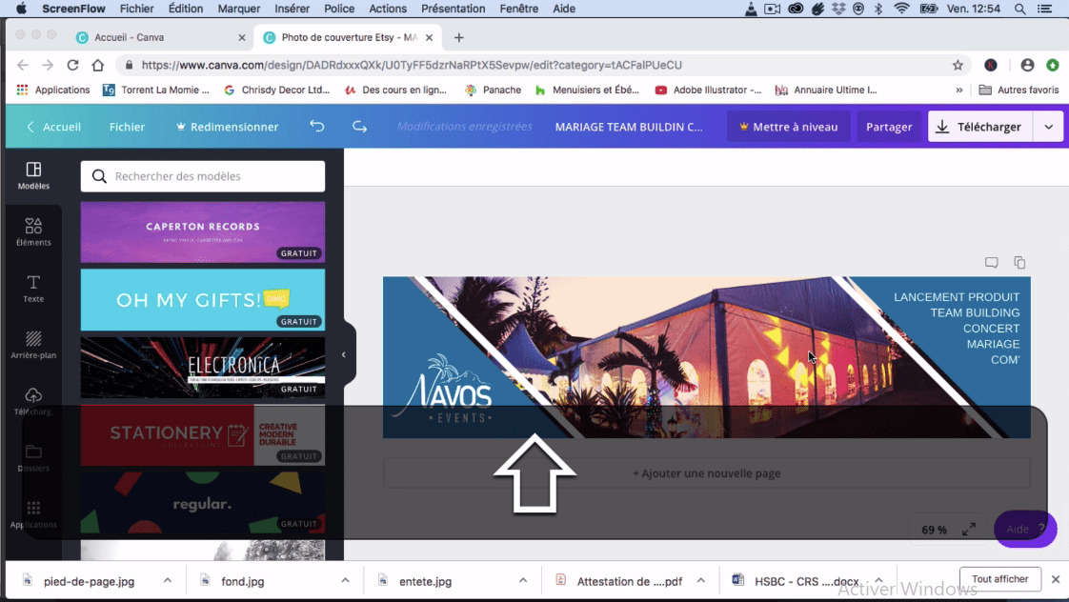The height and width of the screenshot is (602, 1069).
Task: Click the browser address bar URL
Action: 412,65
